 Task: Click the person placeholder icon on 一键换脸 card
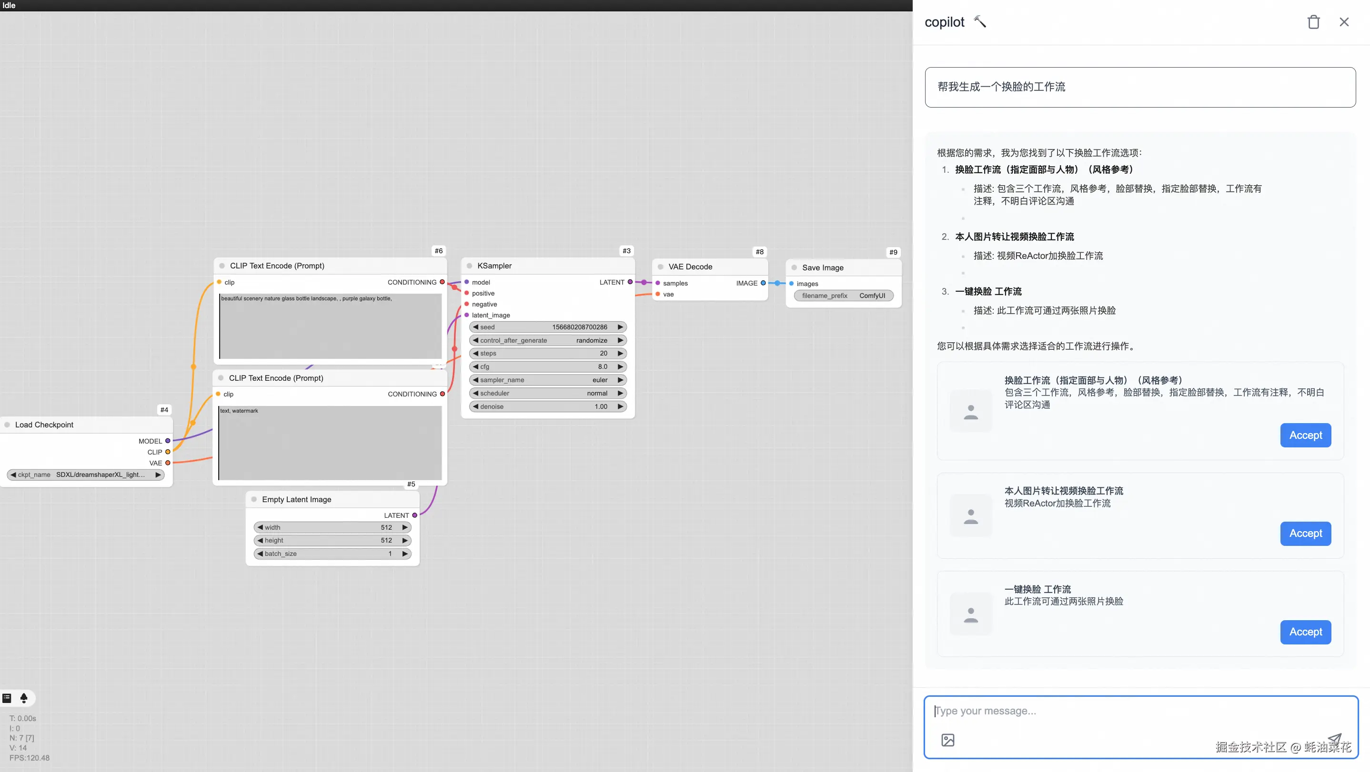tap(971, 614)
